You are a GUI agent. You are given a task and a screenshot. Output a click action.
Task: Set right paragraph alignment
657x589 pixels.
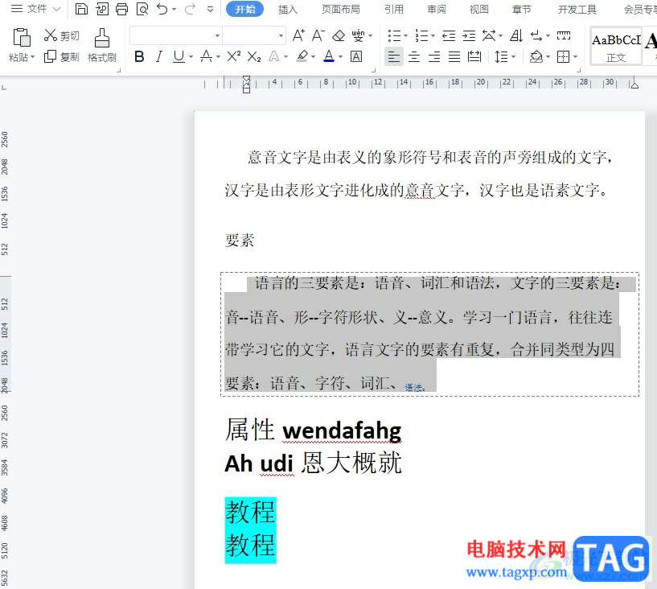(434, 56)
